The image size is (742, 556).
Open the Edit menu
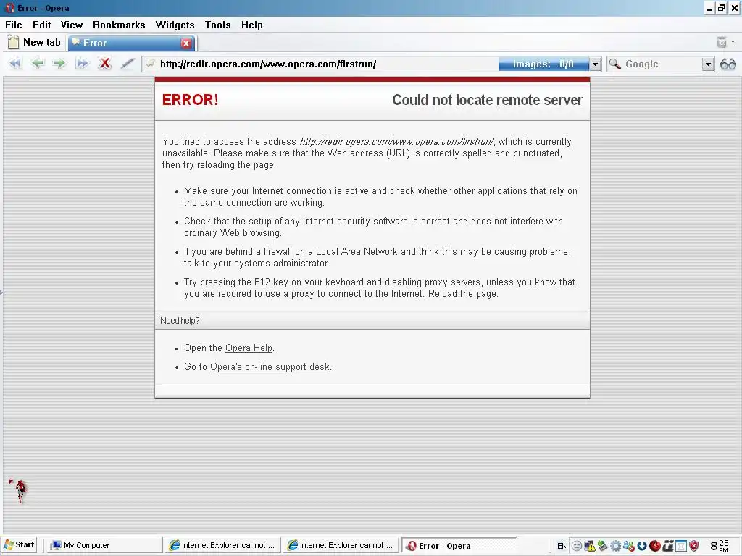41,25
